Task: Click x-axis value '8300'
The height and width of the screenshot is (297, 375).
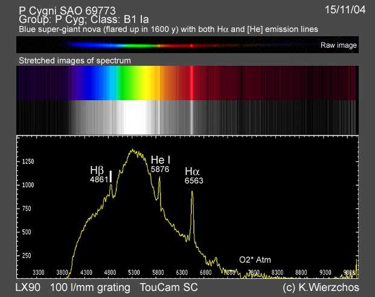Action: (x=277, y=272)
